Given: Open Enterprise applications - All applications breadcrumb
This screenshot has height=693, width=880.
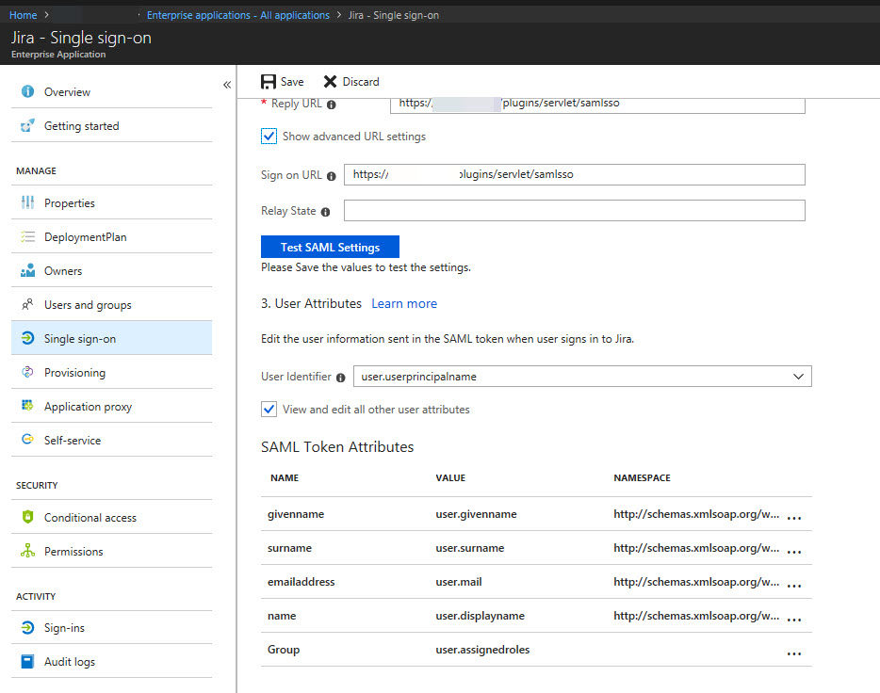Looking at the screenshot, I should pyautogui.click(x=238, y=15).
